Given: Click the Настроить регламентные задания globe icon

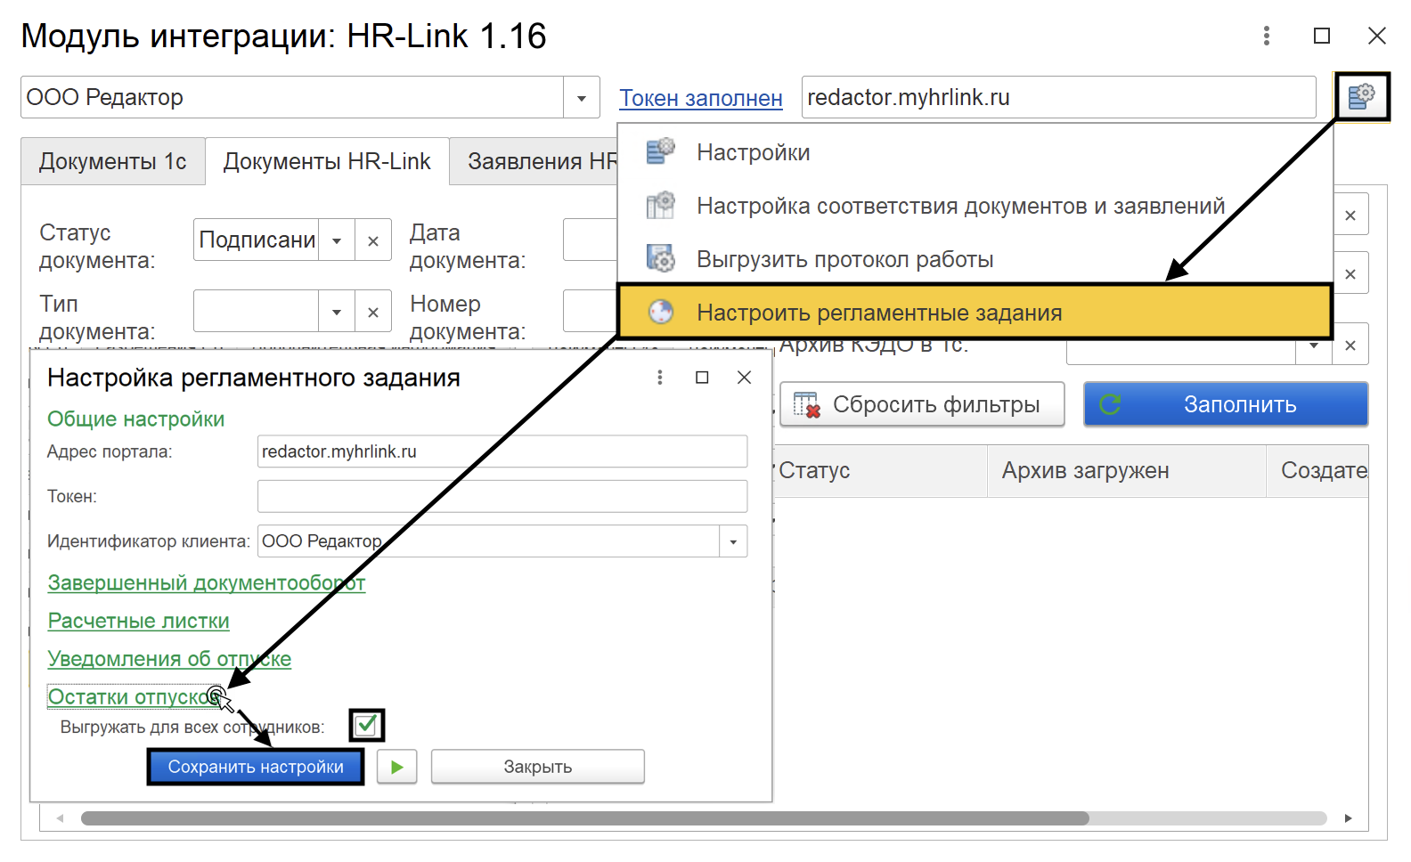Looking at the screenshot, I should (661, 312).
